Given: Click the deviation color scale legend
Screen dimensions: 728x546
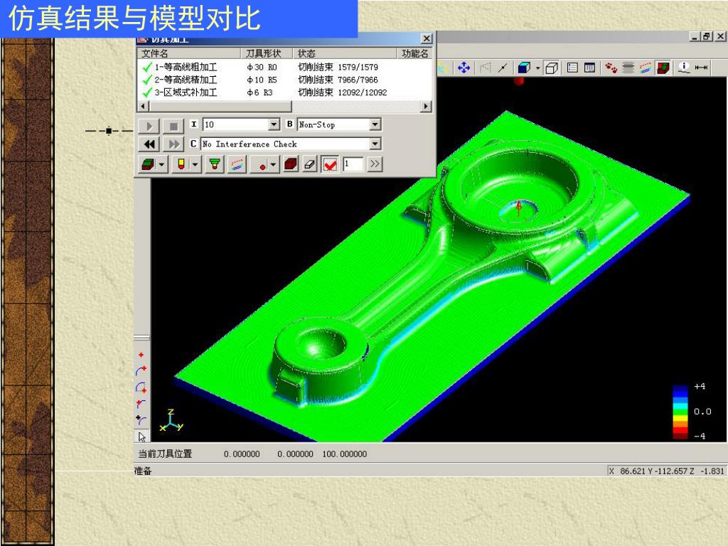Looking at the screenshot, I should (x=681, y=412).
